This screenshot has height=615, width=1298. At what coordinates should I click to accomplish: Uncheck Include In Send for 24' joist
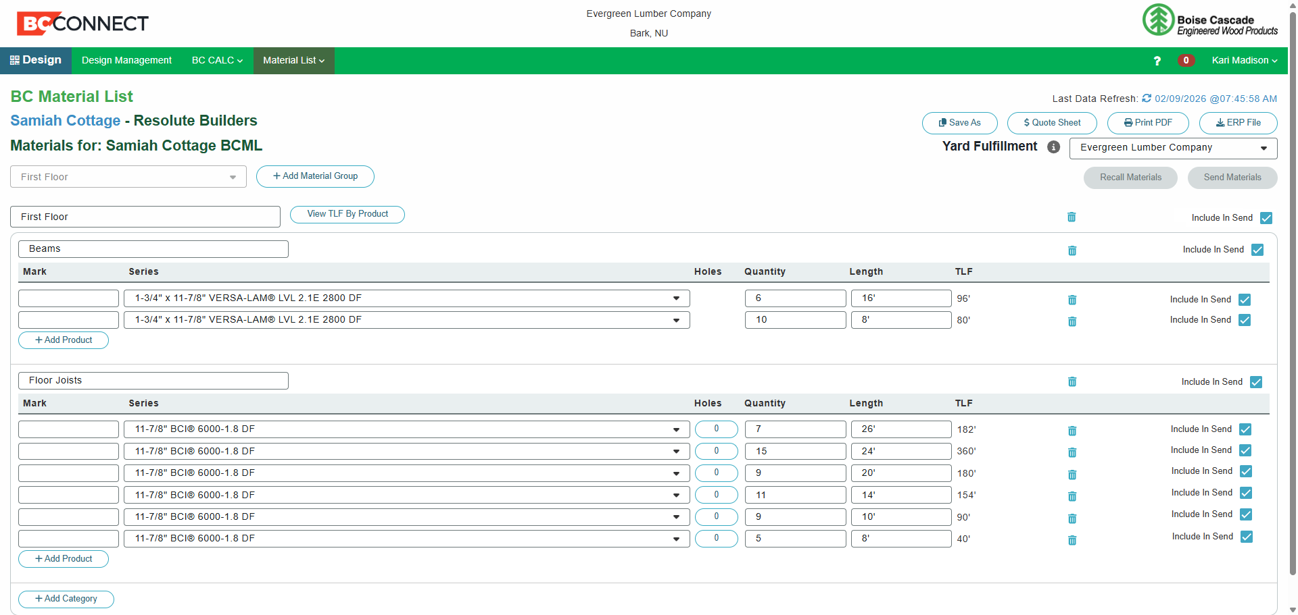pyautogui.click(x=1245, y=450)
